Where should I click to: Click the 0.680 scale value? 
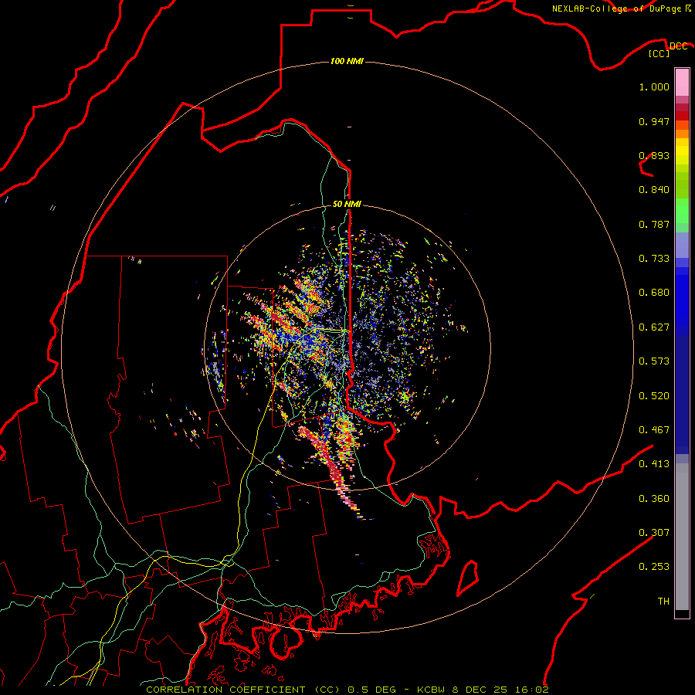coord(654,293)
